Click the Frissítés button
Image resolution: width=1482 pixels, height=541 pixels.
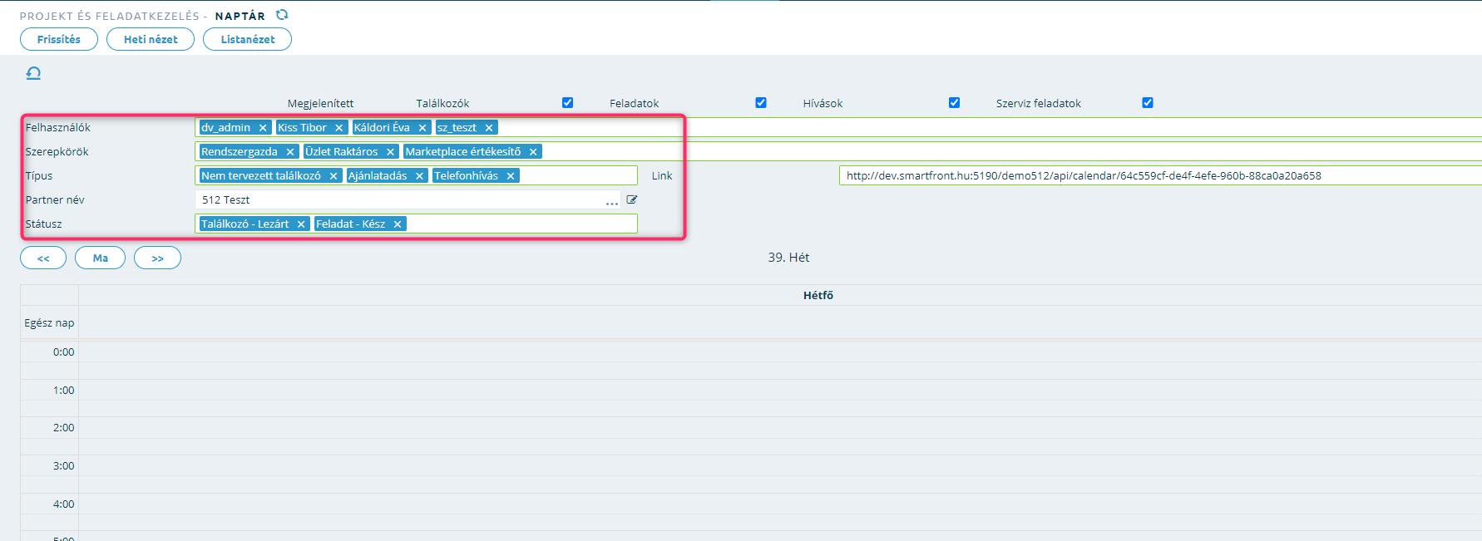[x=59, y=39]
